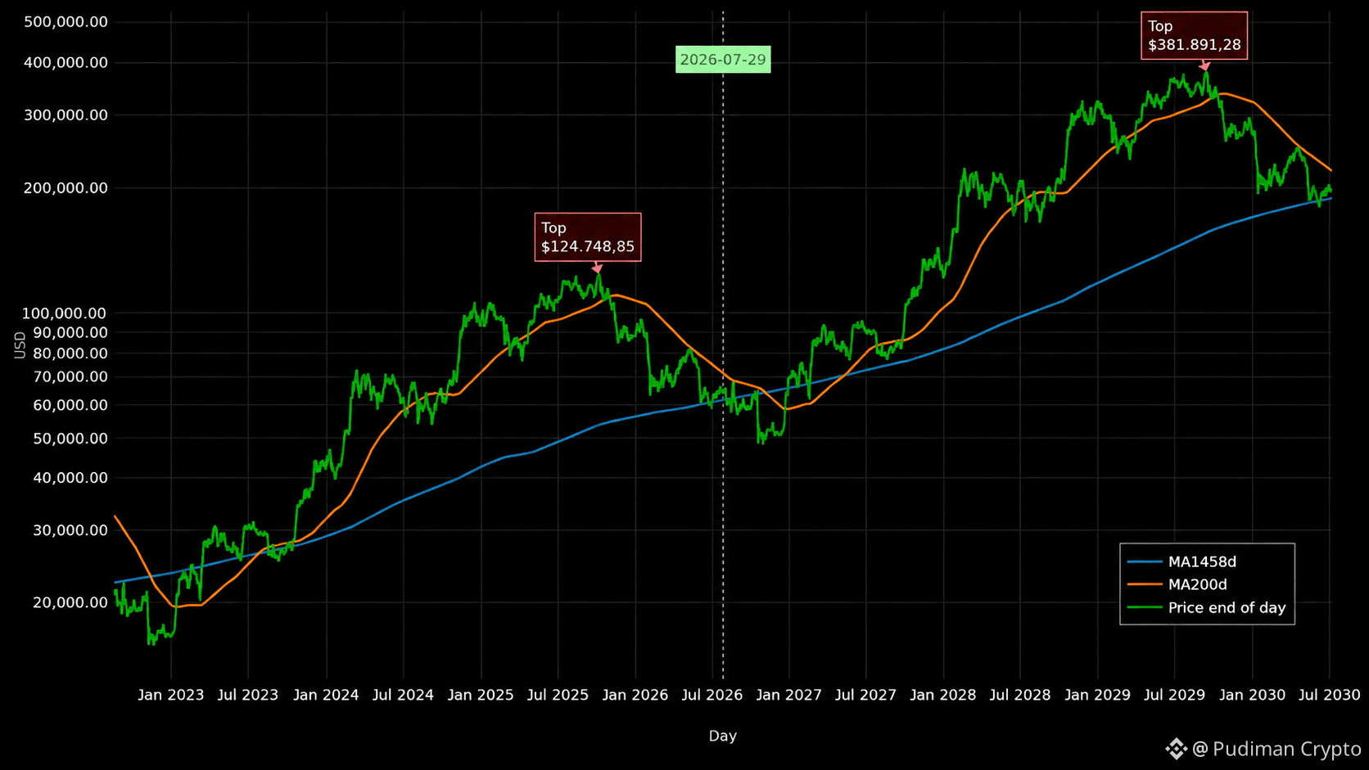Screen dimensions: 1369x770
Task: Select the 2026-07-29 date marker label
Action: [x=723, y=60]
